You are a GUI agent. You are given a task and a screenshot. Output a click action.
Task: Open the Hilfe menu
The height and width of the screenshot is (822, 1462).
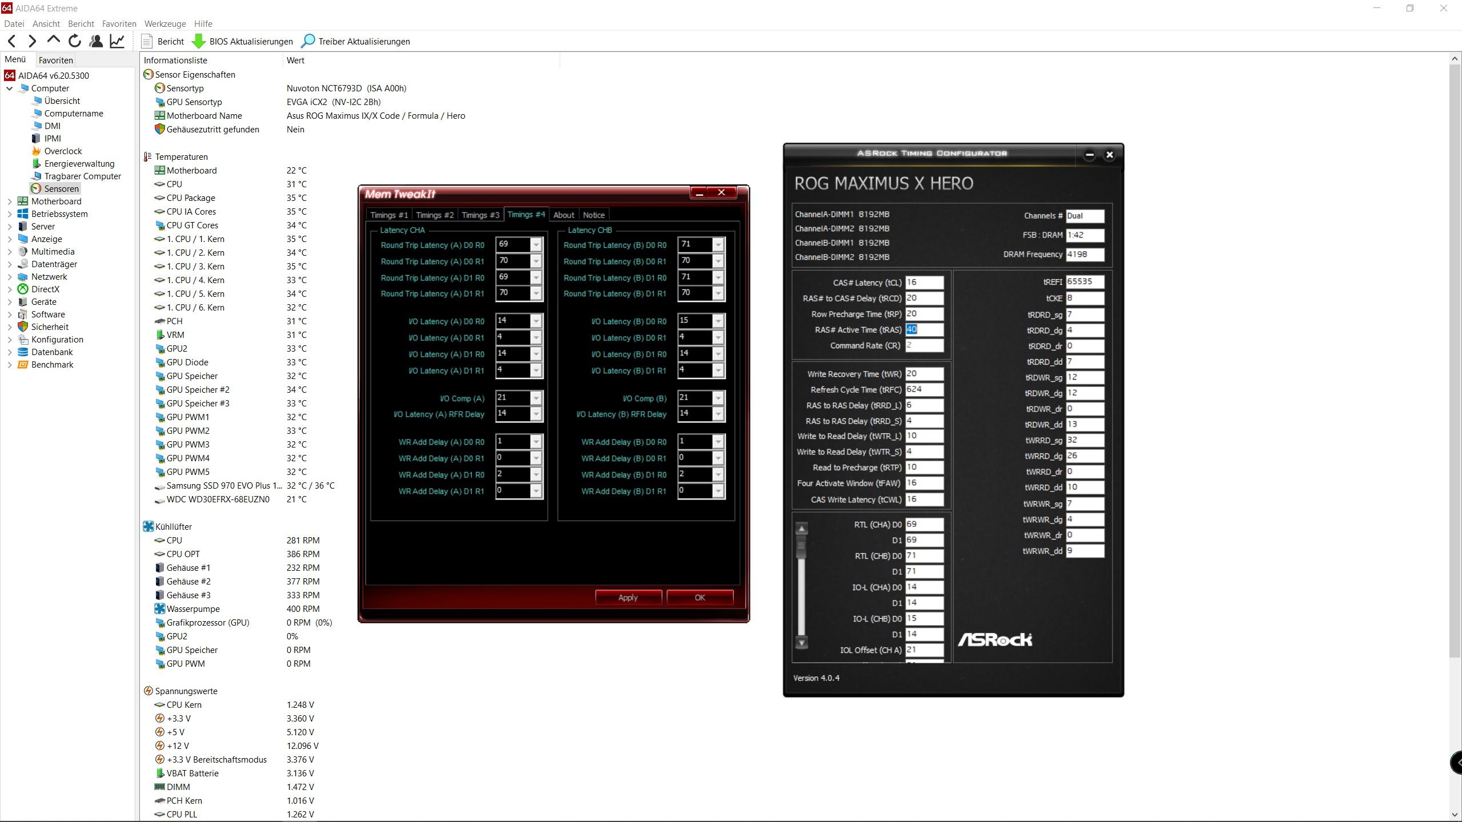[203, 24]
